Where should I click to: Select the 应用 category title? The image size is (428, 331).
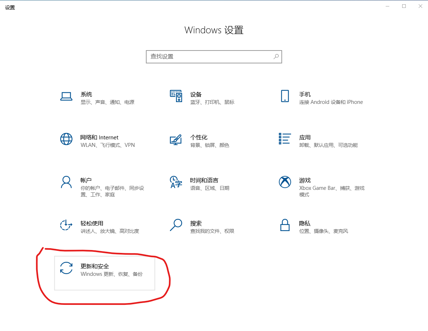coord(305,137)
